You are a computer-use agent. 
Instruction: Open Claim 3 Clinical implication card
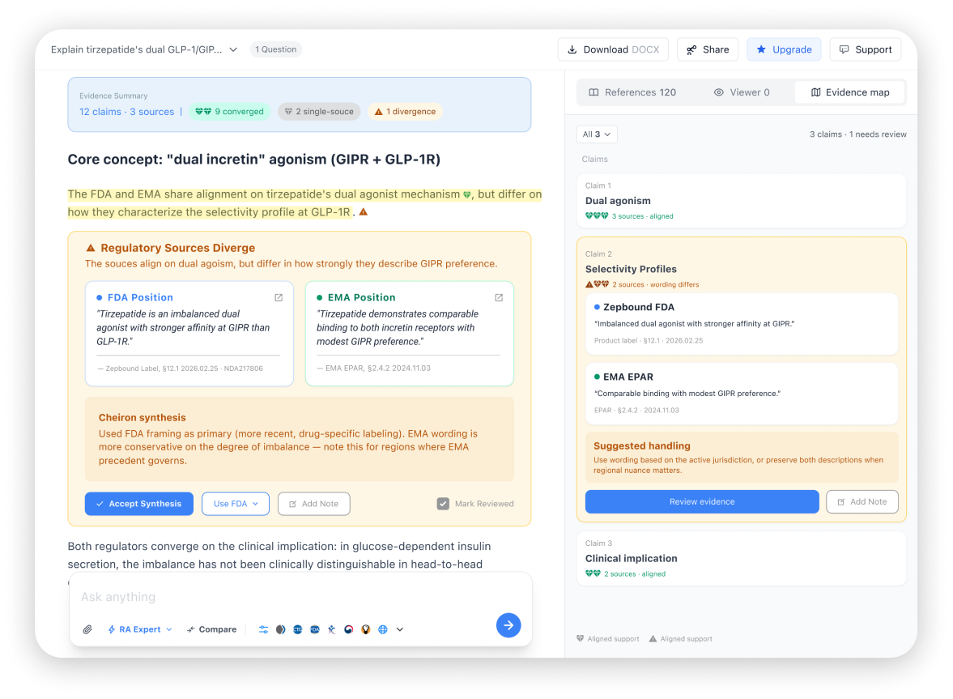point(741,559)
